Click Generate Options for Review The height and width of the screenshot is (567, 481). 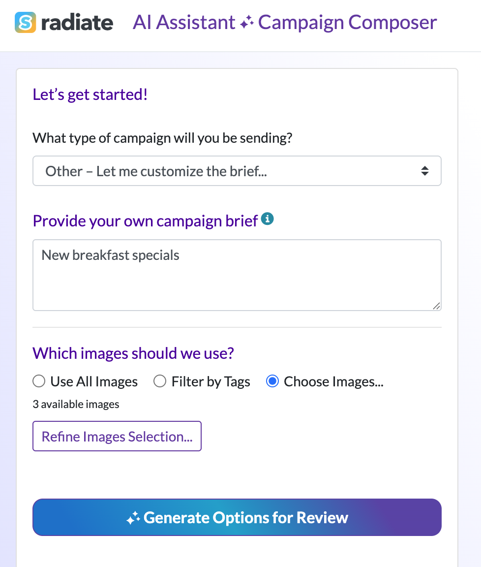point(237,517)
